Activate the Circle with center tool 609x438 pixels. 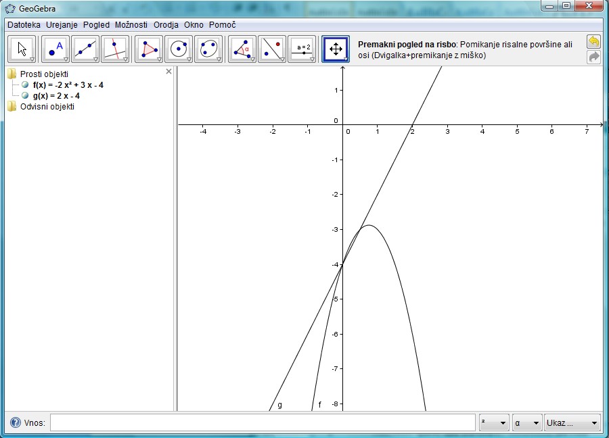(179, 49)
